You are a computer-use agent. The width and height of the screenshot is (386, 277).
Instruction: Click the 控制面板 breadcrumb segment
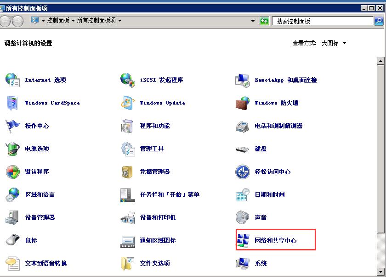point(58,20)
